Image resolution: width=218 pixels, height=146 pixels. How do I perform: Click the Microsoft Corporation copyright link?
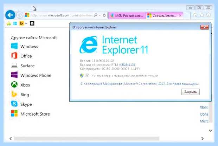click(x=140, y=84)
